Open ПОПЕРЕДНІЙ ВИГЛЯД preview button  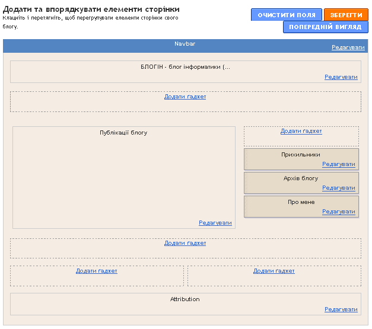tap(325, 27)
